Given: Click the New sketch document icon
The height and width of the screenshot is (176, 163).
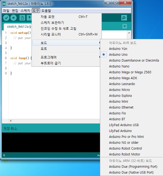Looking at the screenshot, I should coord(22,18).
